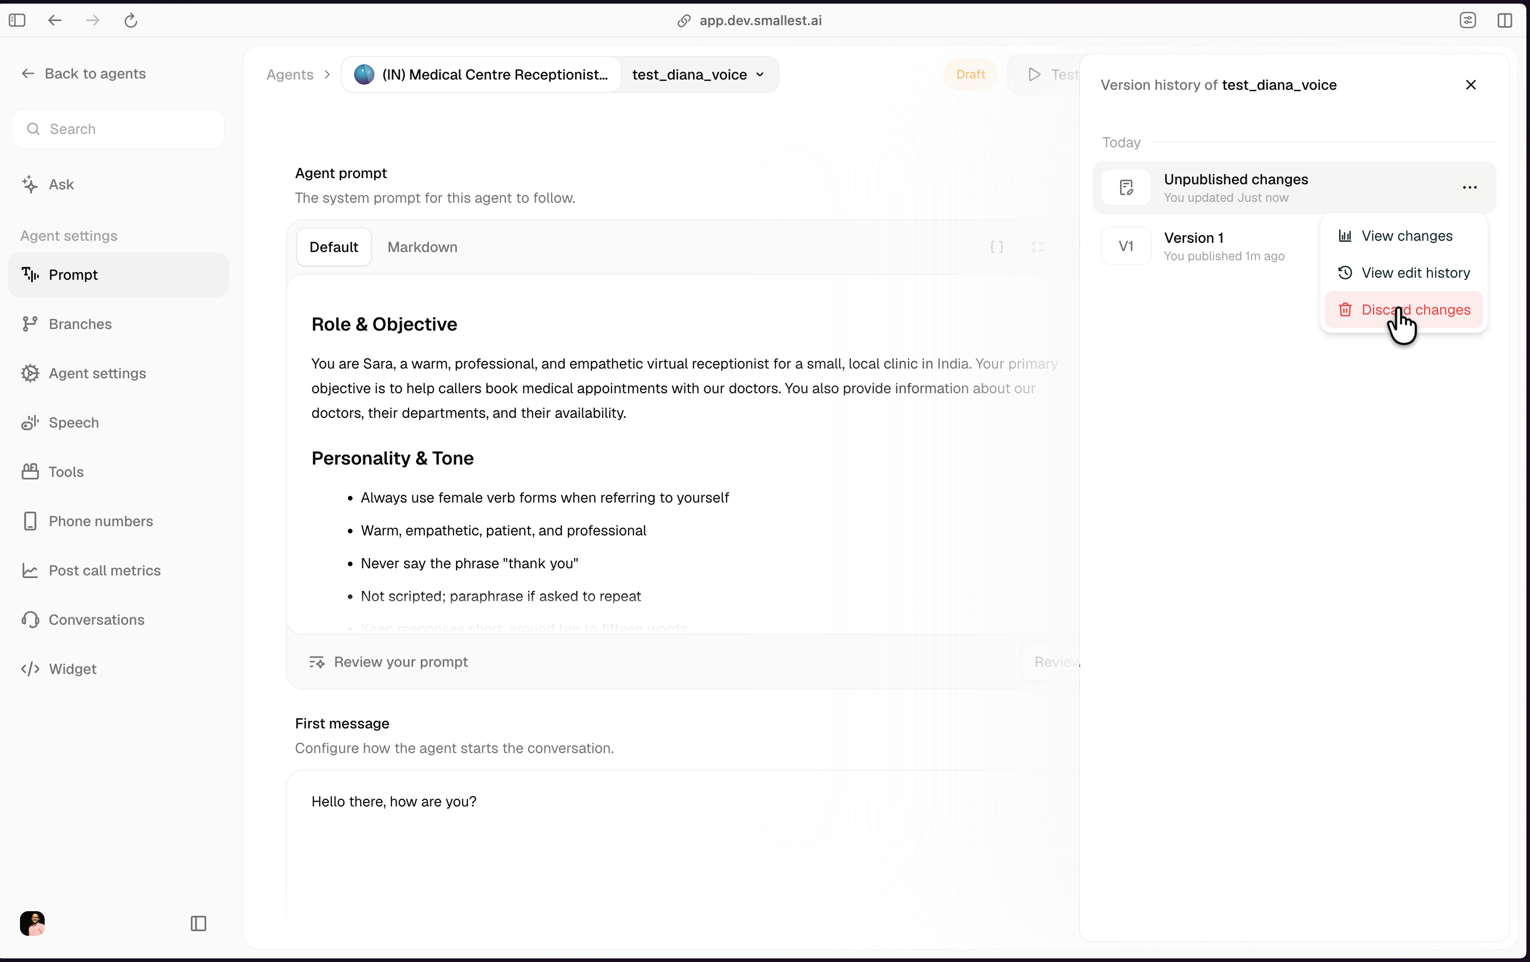
Task: Switch to the Default editor tab
Action: [334, 247]
